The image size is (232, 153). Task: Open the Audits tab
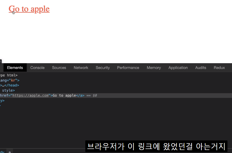click(201, 68)
